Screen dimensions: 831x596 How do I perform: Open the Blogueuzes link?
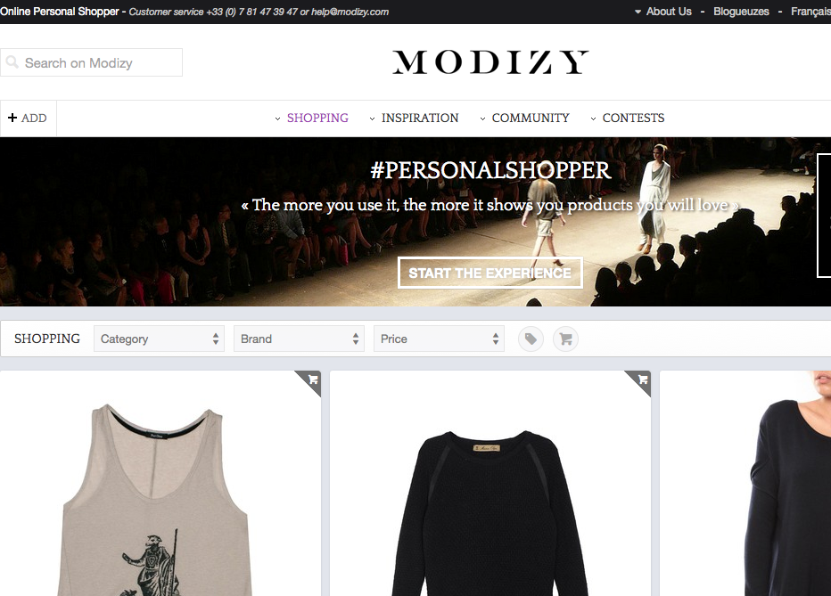[x=741, y=12]
